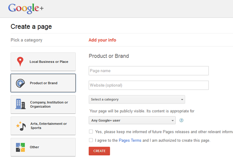Expand the Any Google+ user dropdown
233x161 pixels.
132,120
